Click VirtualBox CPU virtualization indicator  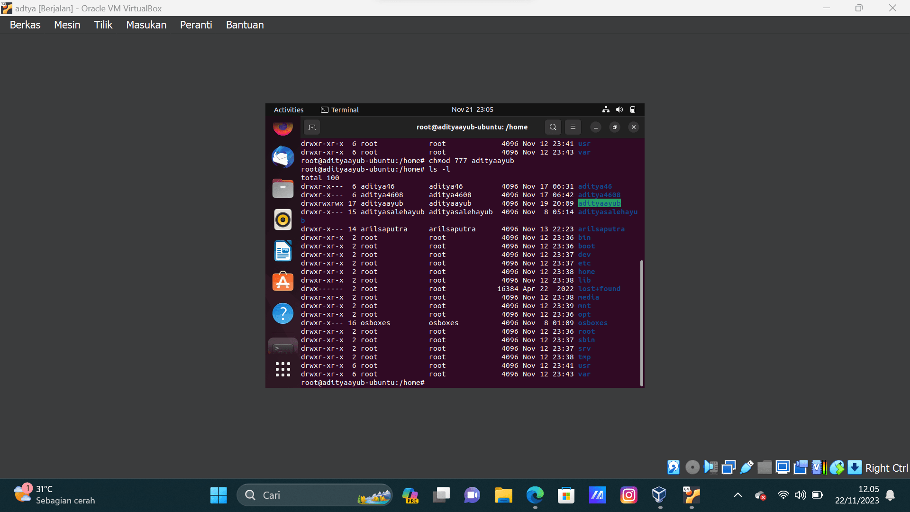pos(819,467)
